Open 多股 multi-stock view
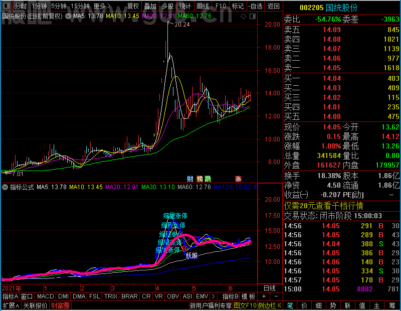This screenshot has height=311, width=401. [168, 6]
